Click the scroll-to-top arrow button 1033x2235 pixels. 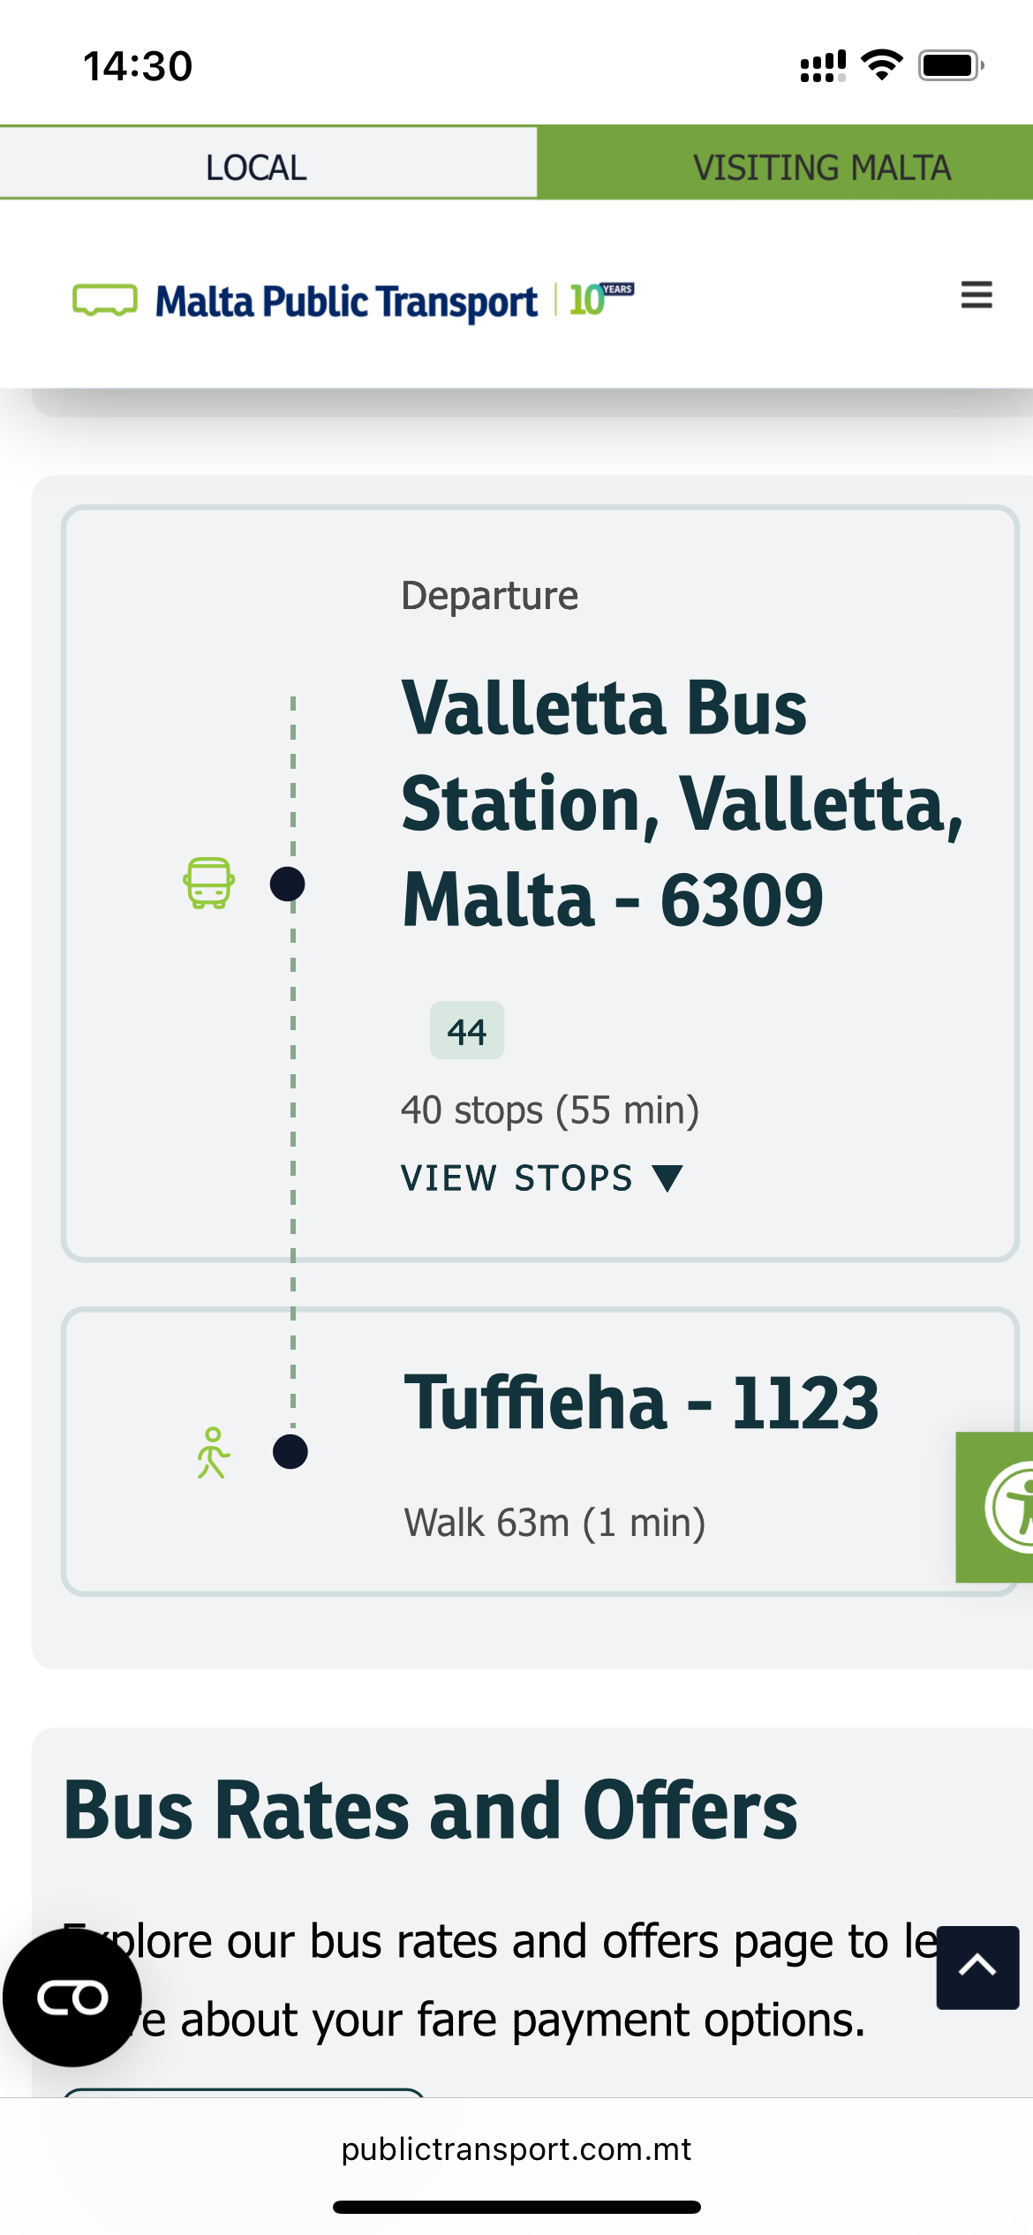(x=977, y=1968)
